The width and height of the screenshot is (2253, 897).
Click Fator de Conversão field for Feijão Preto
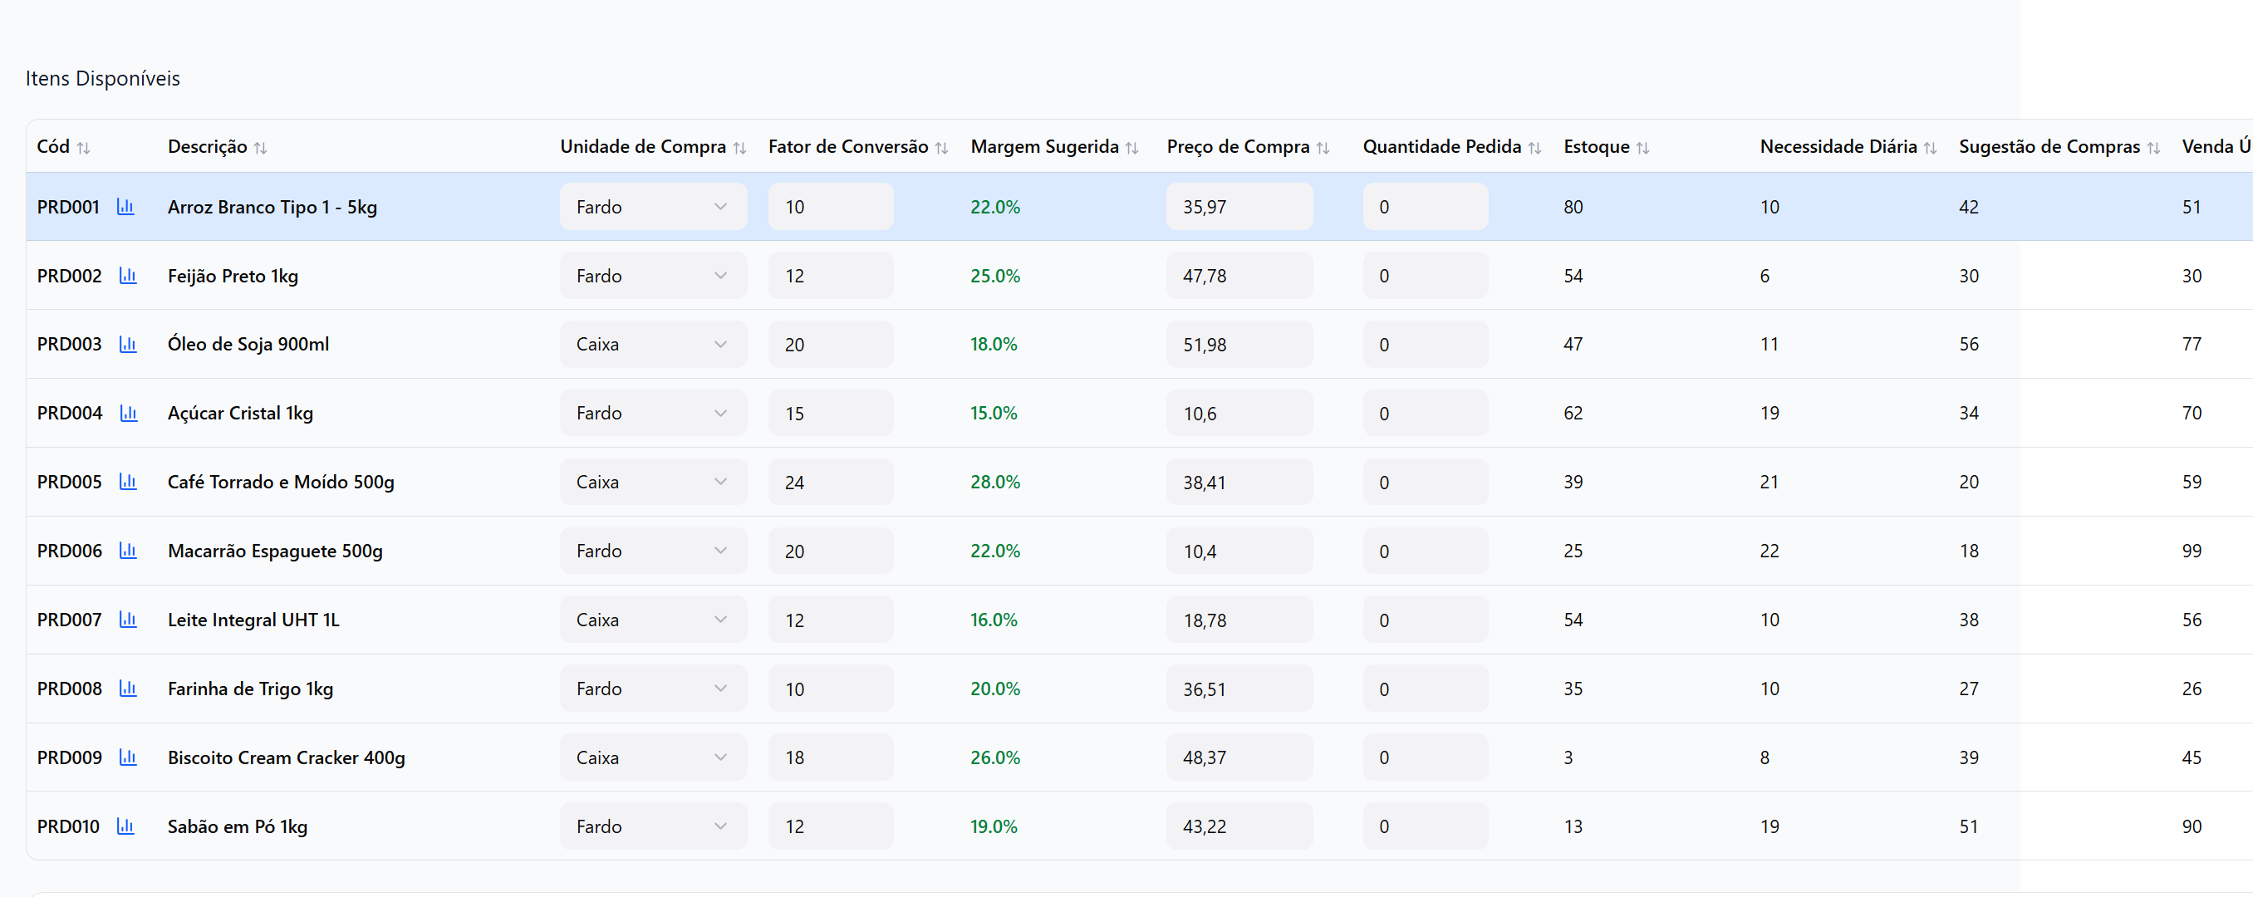[830, 277]
